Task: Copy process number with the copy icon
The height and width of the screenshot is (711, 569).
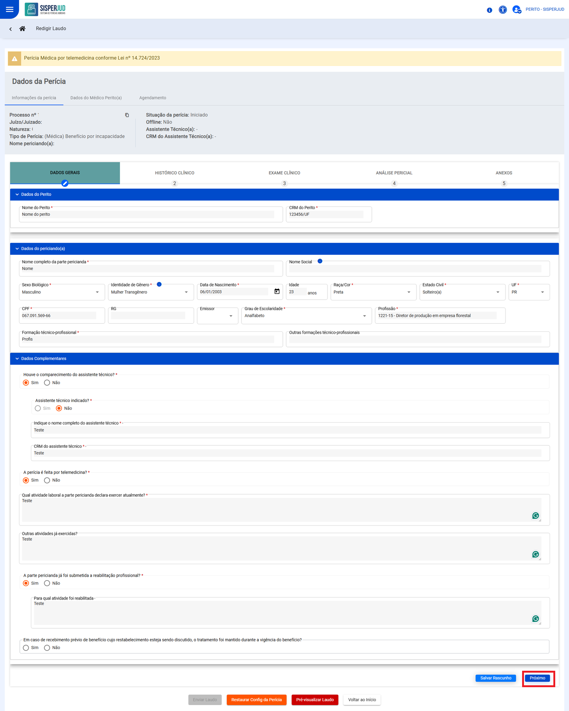Action: click(x=127, y=115)
